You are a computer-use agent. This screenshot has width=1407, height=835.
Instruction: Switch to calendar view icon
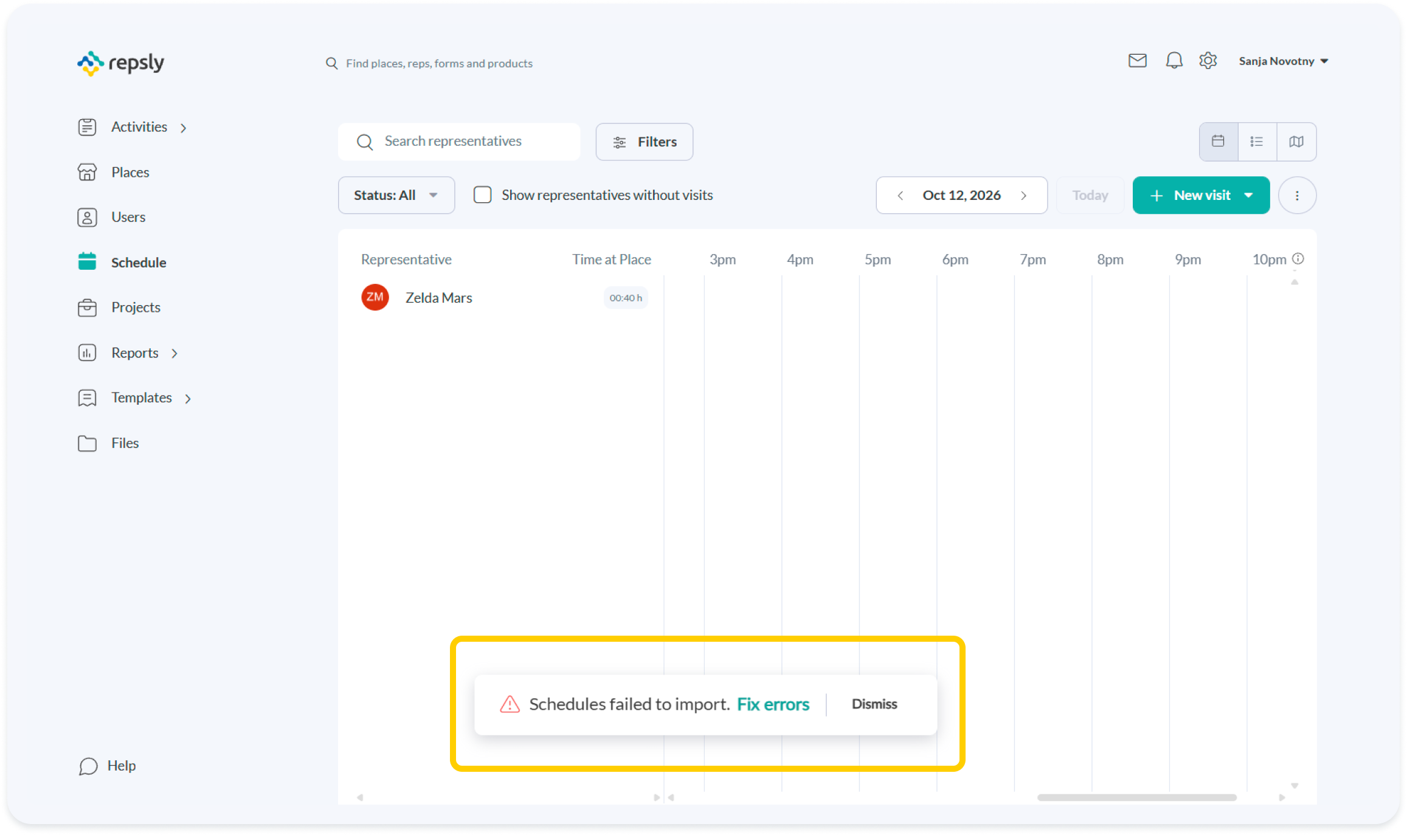pyautogui.click(x=1218, y=142)
